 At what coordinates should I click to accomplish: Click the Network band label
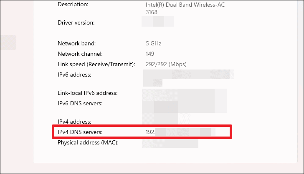coord(76,43)
